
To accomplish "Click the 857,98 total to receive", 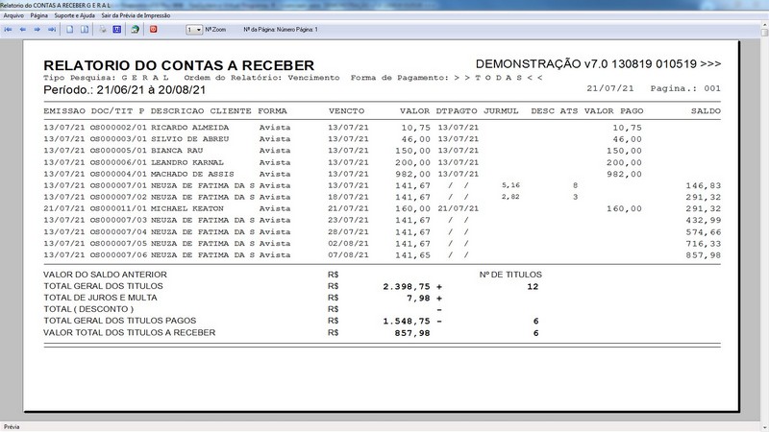I will click(x=412, y=333).
